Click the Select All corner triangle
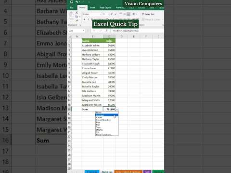This screenshot has width=231, height=173. 70,37
